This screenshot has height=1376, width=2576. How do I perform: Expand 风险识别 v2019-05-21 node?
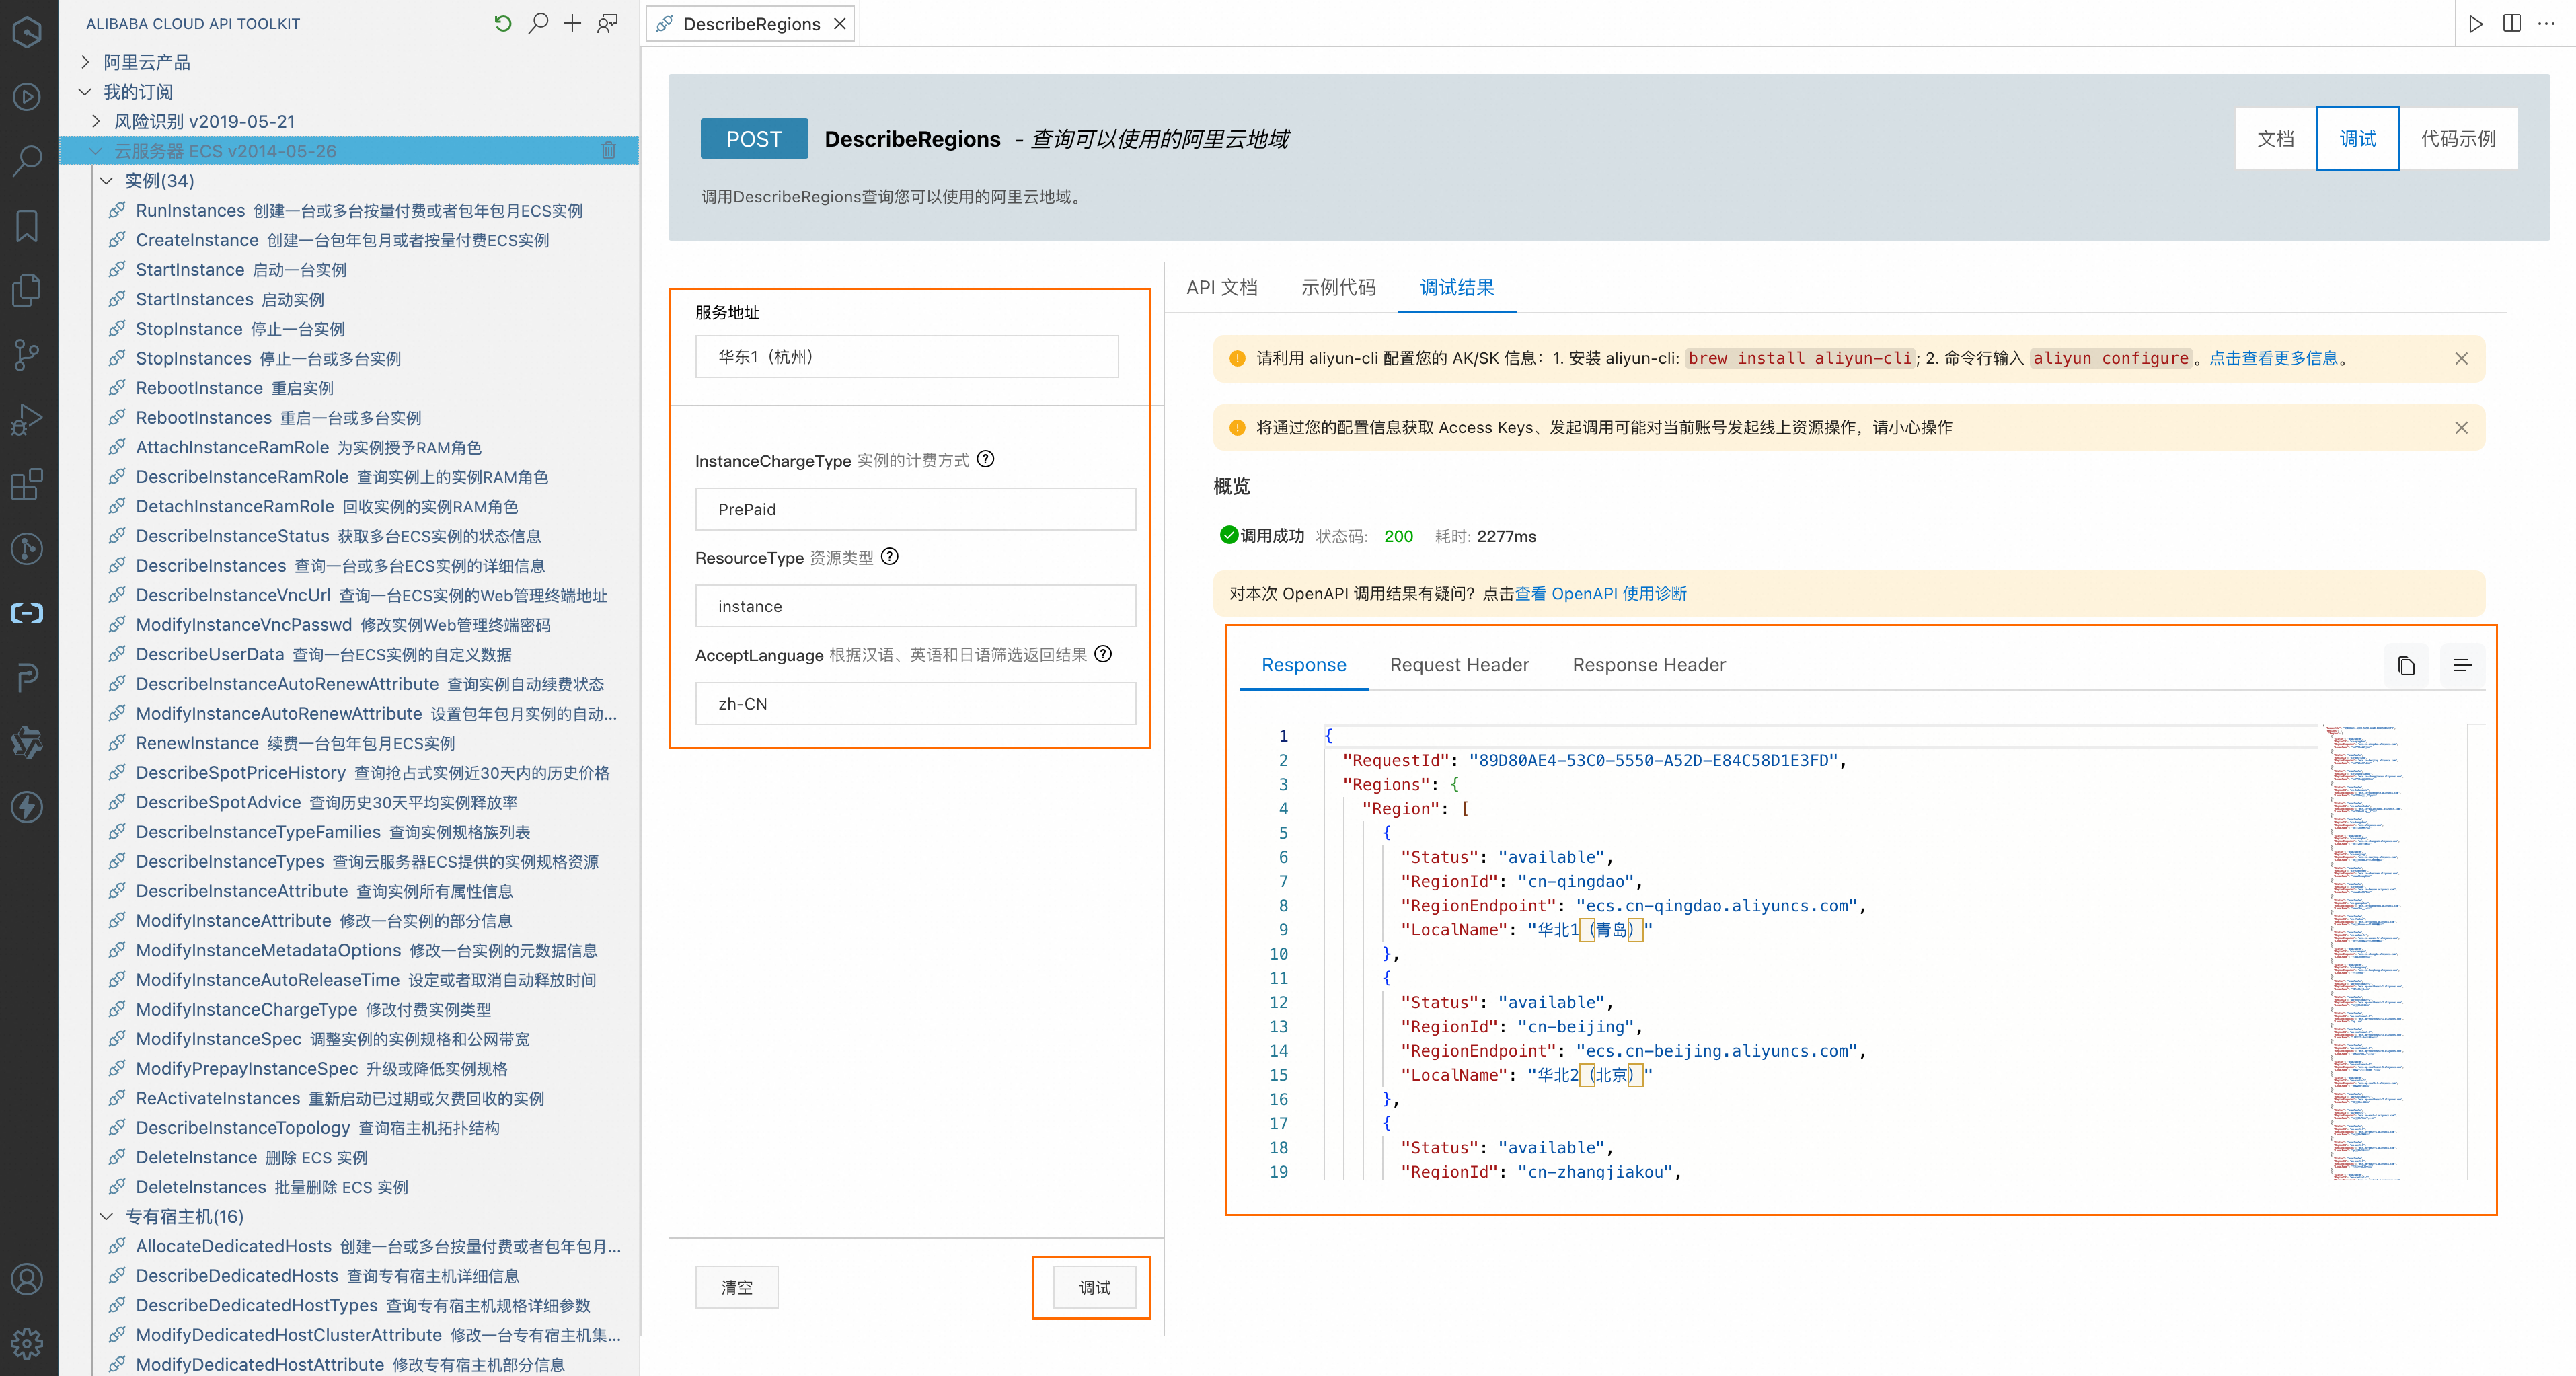point(96,121)
